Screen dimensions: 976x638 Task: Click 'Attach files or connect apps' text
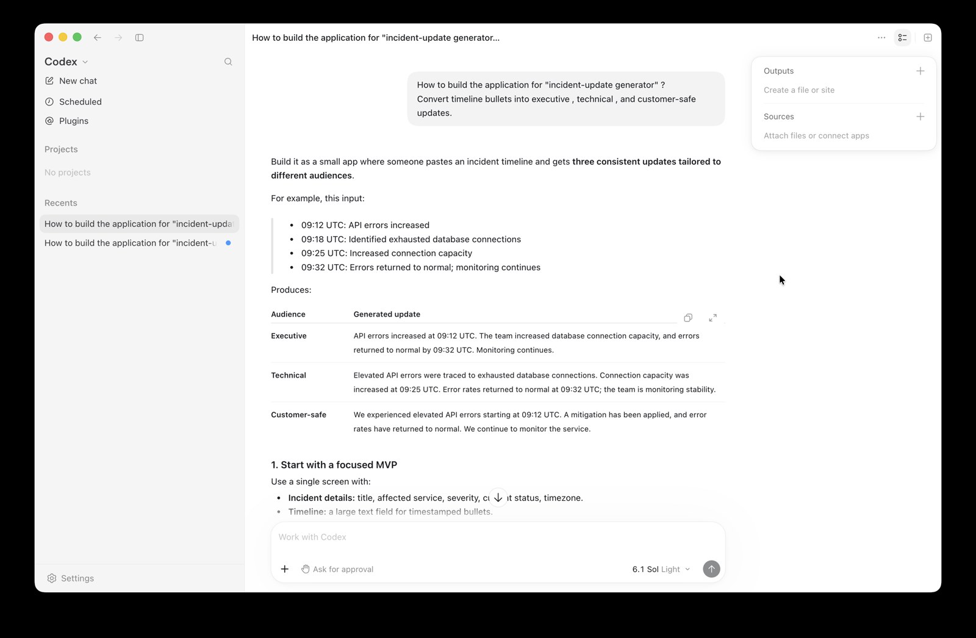816,136
